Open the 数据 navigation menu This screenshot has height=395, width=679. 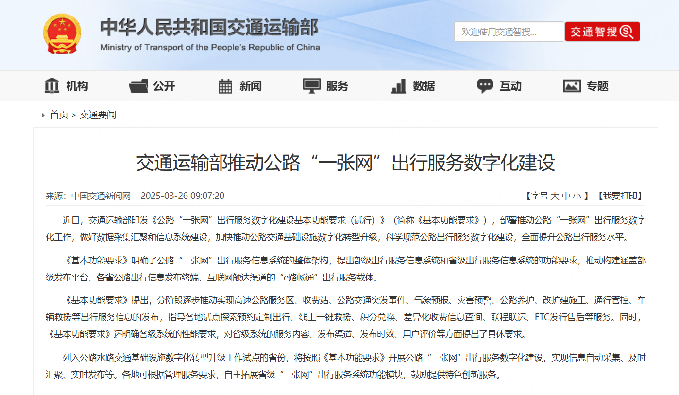(424, 86)
